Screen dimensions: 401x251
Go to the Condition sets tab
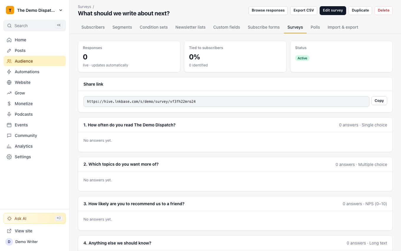pyautogui.click(x=154, y=27)
